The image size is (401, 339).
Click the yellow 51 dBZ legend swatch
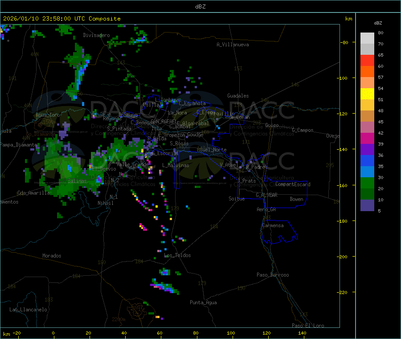pos(367,94)
